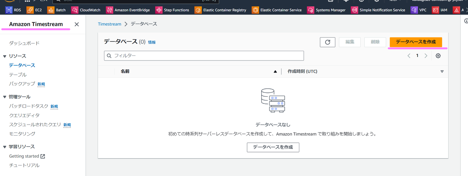The width and height of the screenshot is (468, 176).
Task: Click the Amazon Timestream sidebar title
Action: (36, 24)
